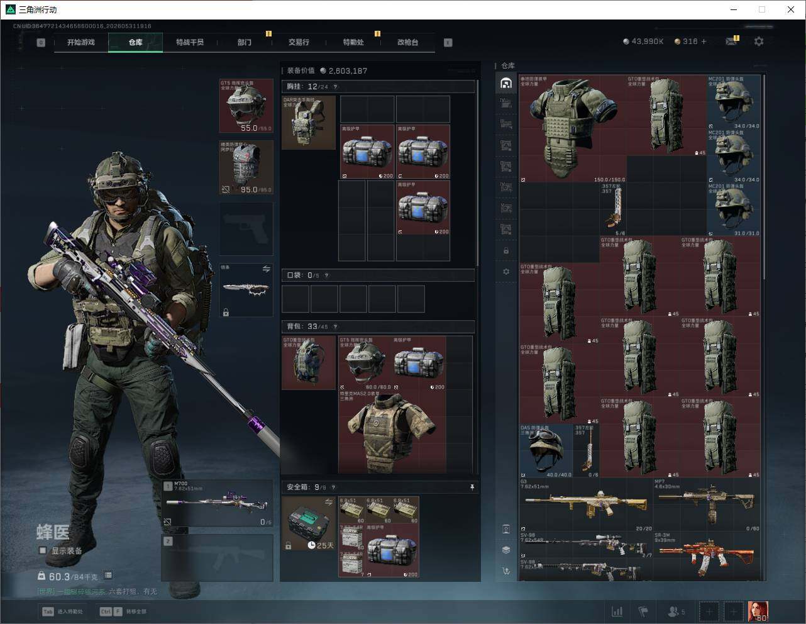
Task: Open the 交易行 tab
Action: coord(299,42)
